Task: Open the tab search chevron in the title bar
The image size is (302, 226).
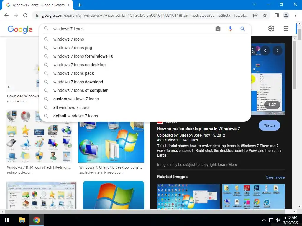Action: [255, 4]
